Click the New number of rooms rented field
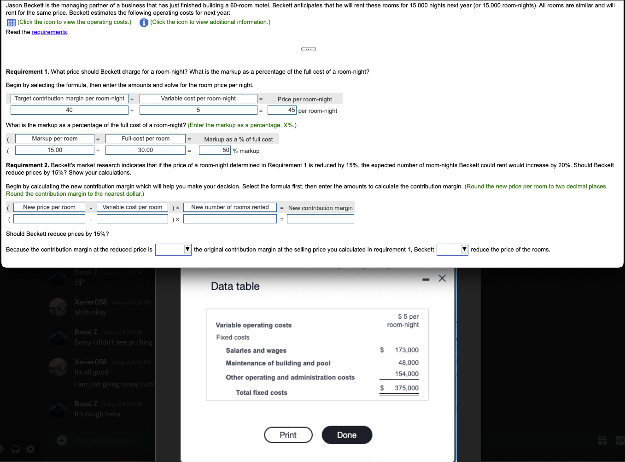Screen dimensions: 625x462 pos(230,219)
